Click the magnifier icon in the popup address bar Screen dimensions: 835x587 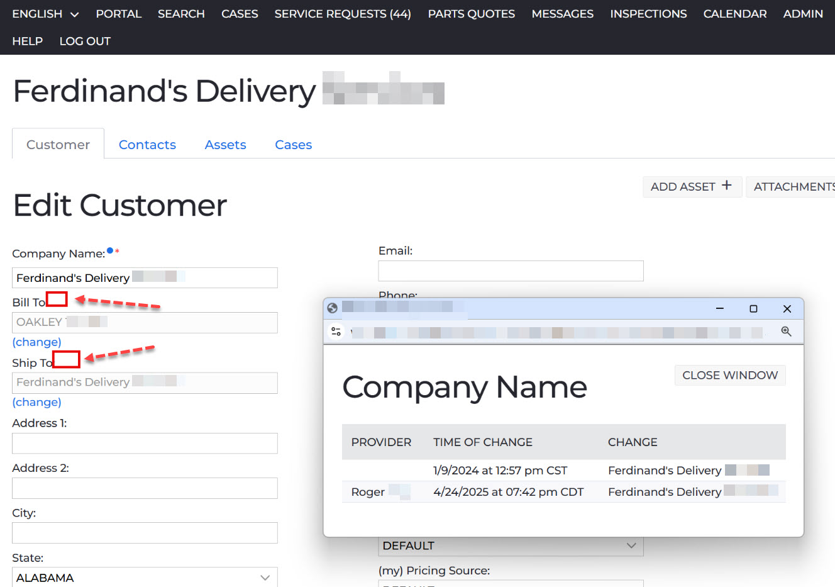click(x=786, y=332)
